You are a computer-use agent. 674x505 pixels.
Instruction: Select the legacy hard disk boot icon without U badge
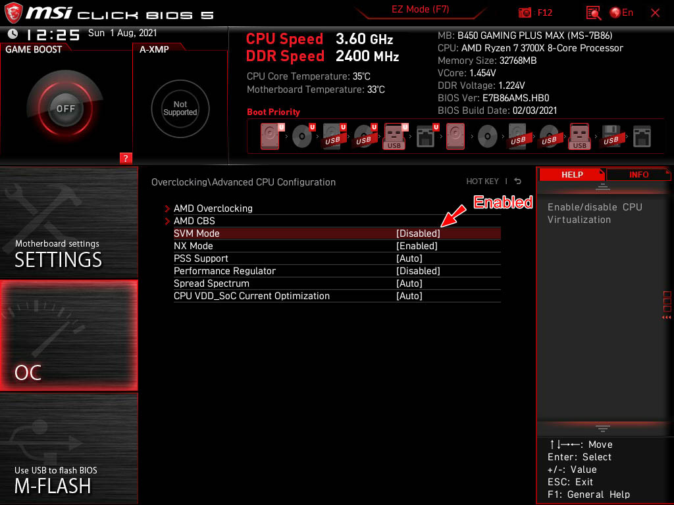coord(455,137)
